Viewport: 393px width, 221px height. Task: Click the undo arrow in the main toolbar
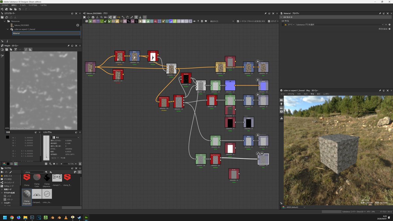tap(20, 9)
